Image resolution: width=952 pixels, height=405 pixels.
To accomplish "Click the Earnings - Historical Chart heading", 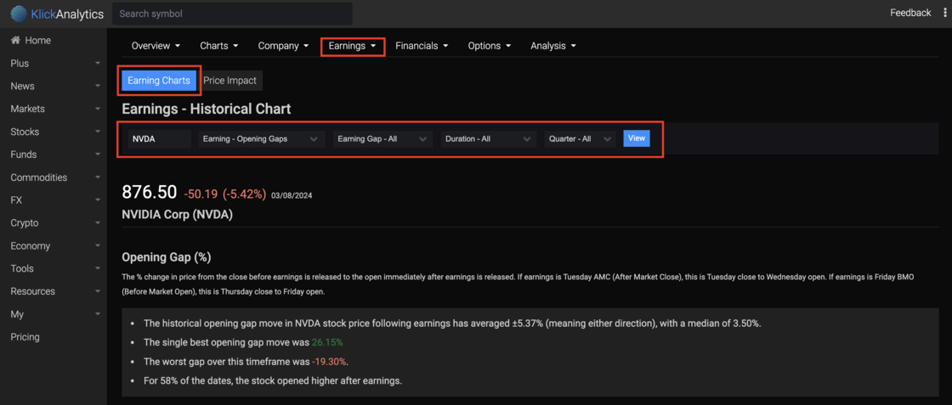I will pyautogui.click(x=207, y=110).
